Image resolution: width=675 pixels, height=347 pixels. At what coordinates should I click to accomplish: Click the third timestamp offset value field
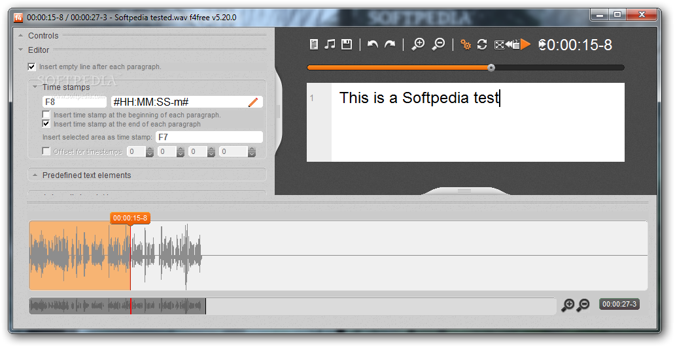(198, 151)
